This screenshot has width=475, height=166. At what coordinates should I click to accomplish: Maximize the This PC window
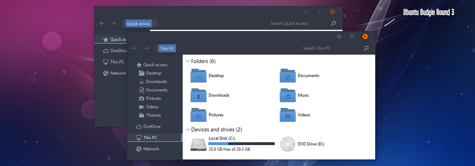click(x=352, y=37)
